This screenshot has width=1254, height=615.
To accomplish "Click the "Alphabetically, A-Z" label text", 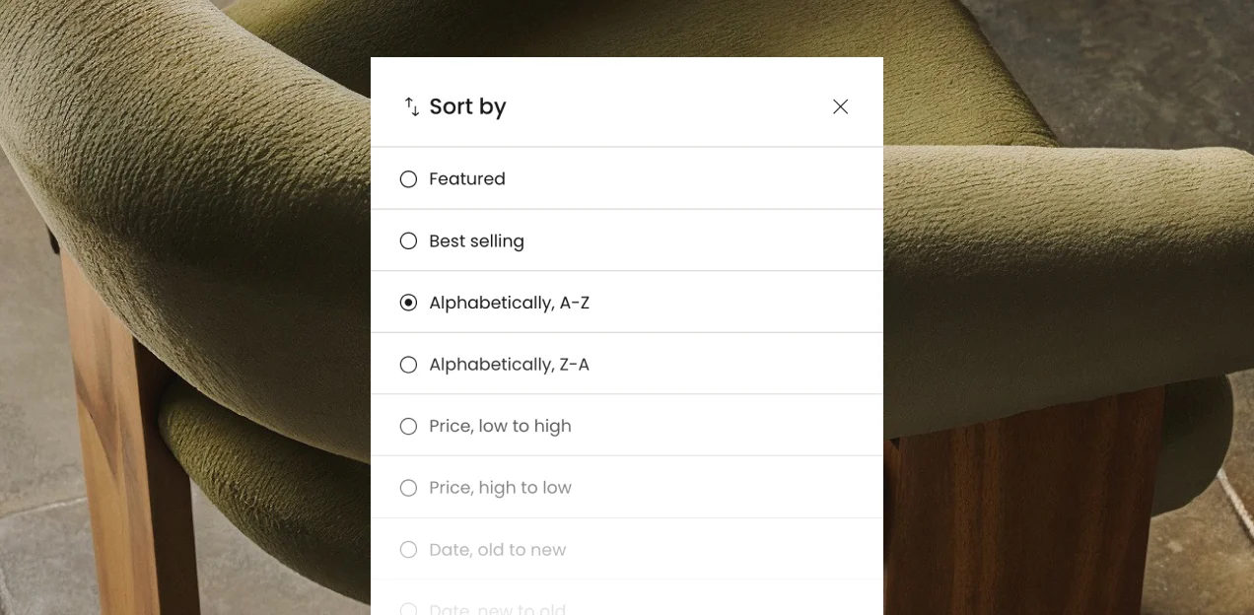I will tap(509, 303).
